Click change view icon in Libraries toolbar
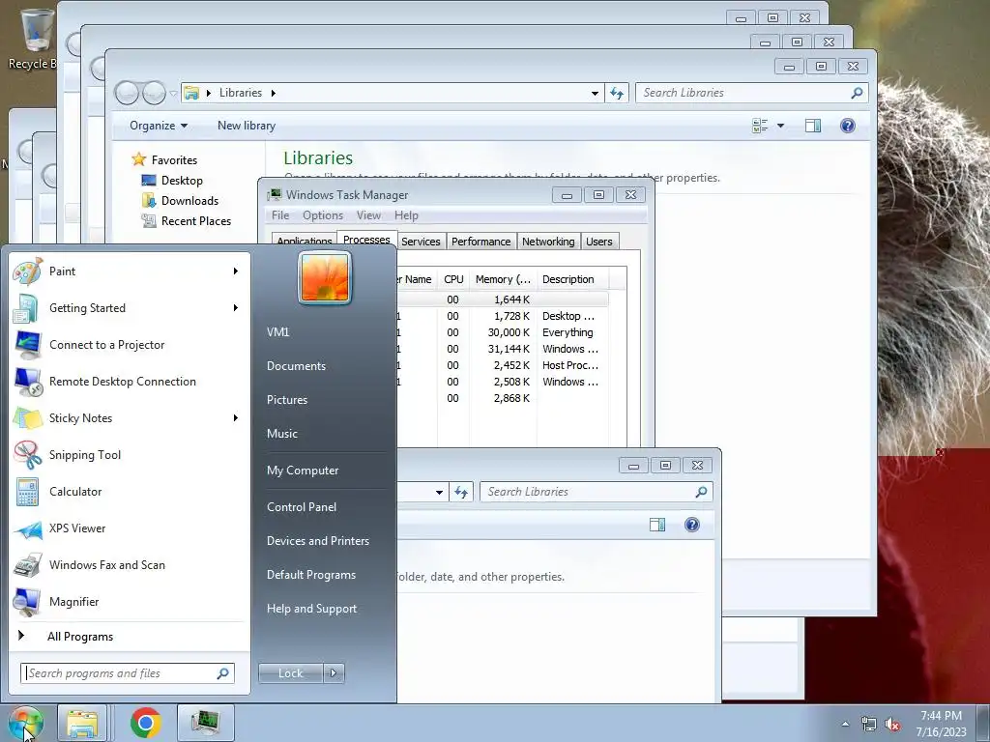990x742 pixels. [760, 126]
